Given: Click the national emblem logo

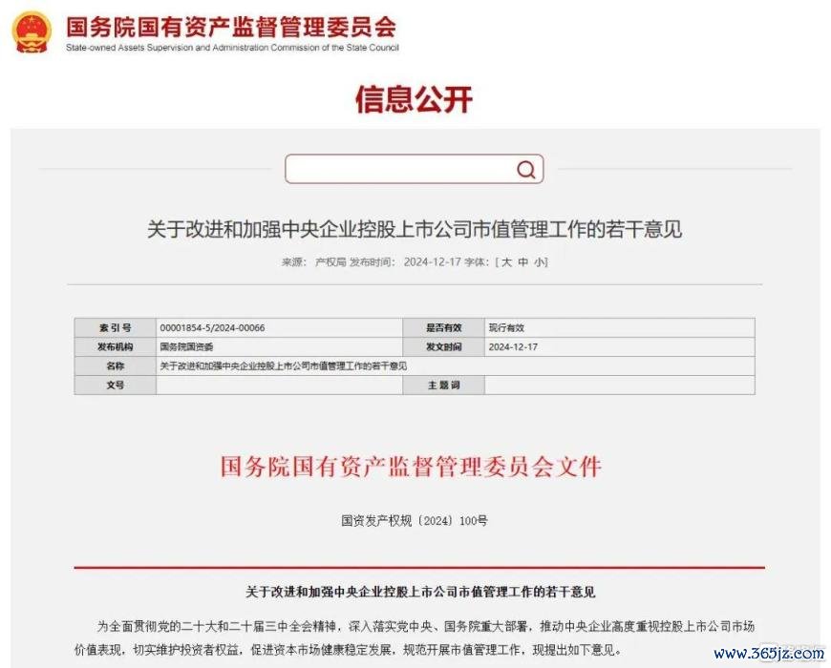Looking at the screenshot, I should [32, 32].
